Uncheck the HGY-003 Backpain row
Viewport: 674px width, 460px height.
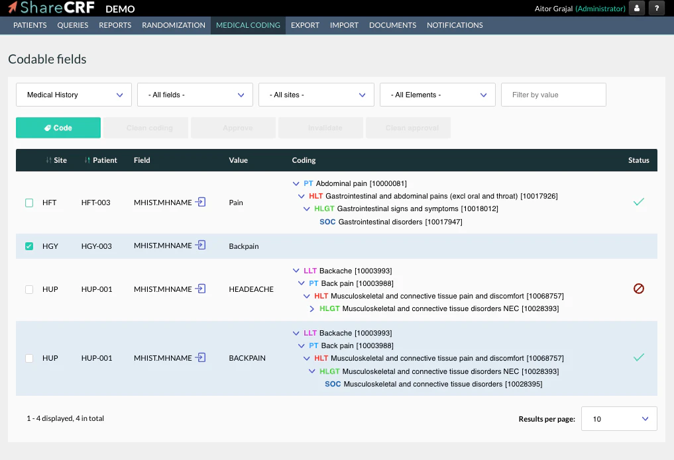(28, 246)
